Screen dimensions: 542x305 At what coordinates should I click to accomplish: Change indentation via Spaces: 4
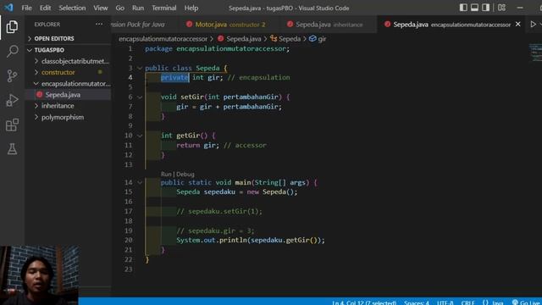point(417,302)
